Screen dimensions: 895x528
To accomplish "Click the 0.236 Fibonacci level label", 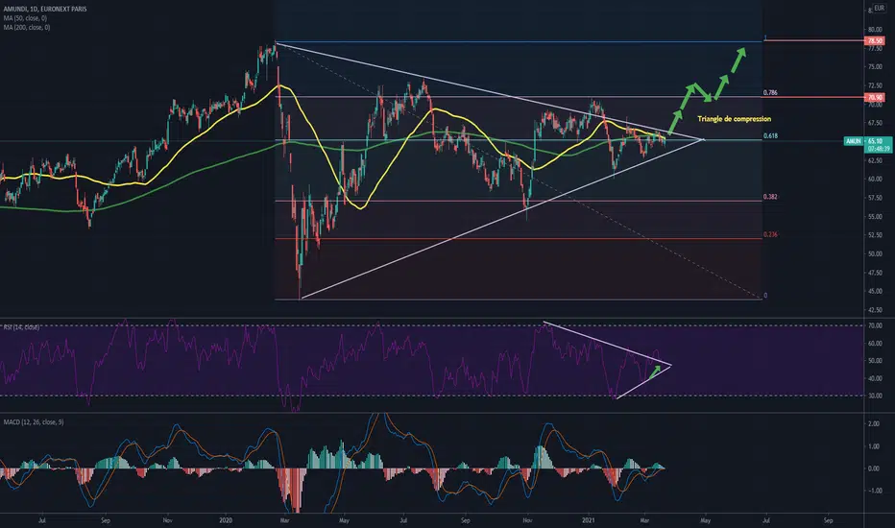I will point(770,234).
